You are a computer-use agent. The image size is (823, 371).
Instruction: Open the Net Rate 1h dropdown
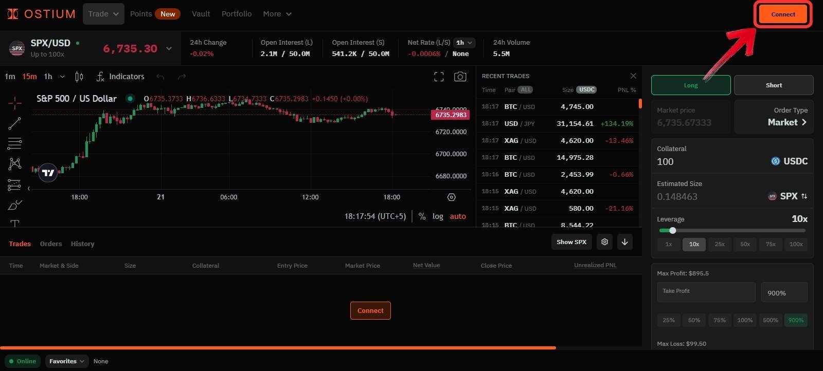(x=464, y=43)
